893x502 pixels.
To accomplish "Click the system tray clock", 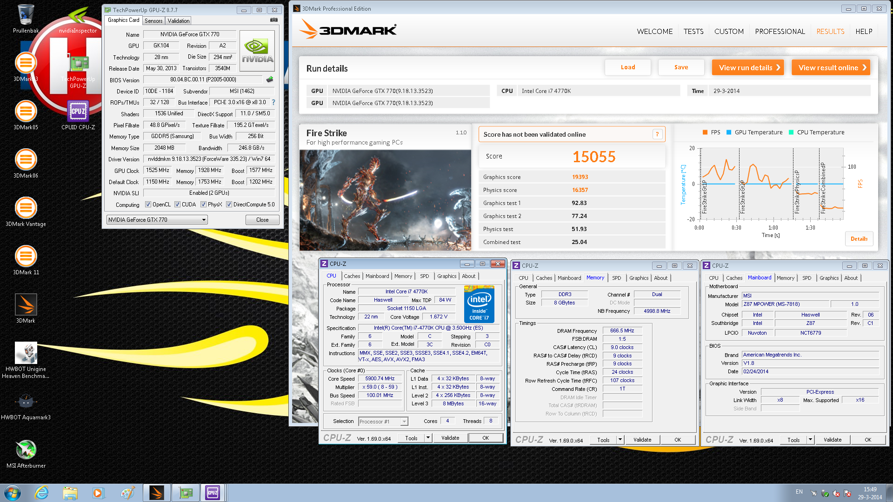I will 870,493.
